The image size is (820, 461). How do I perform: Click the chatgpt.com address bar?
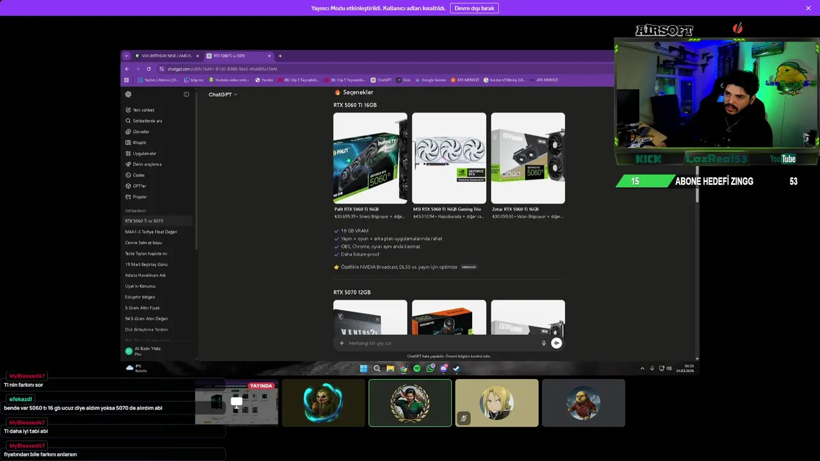[384, 69]
